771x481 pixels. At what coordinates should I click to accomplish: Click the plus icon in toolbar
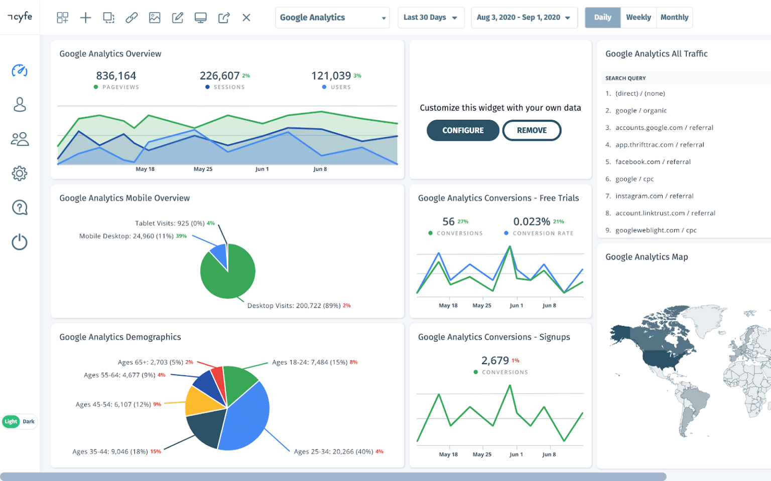[86, 18]
